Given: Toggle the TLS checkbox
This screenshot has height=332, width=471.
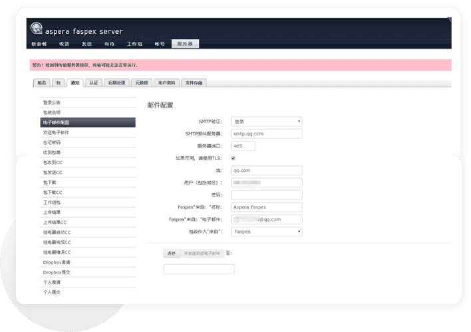Looking at the screenshot, I should [233, 158].
